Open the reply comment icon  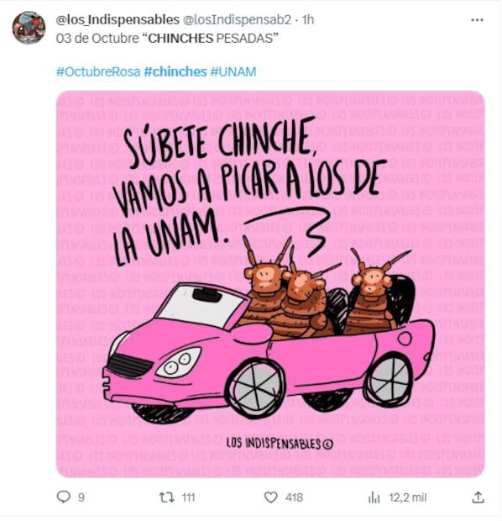click(64, 497)
